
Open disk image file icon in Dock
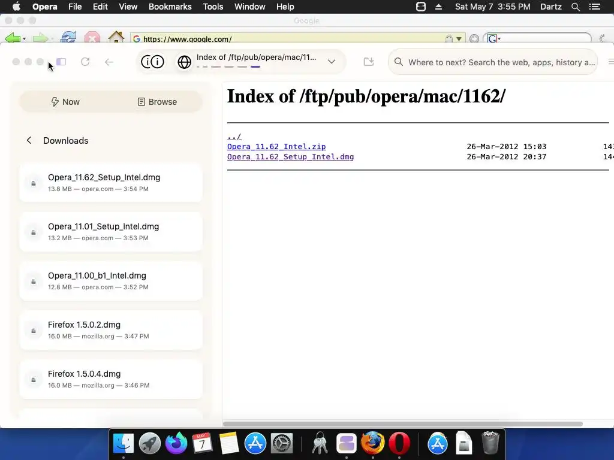pyautogui.click(x=463, y=443)
